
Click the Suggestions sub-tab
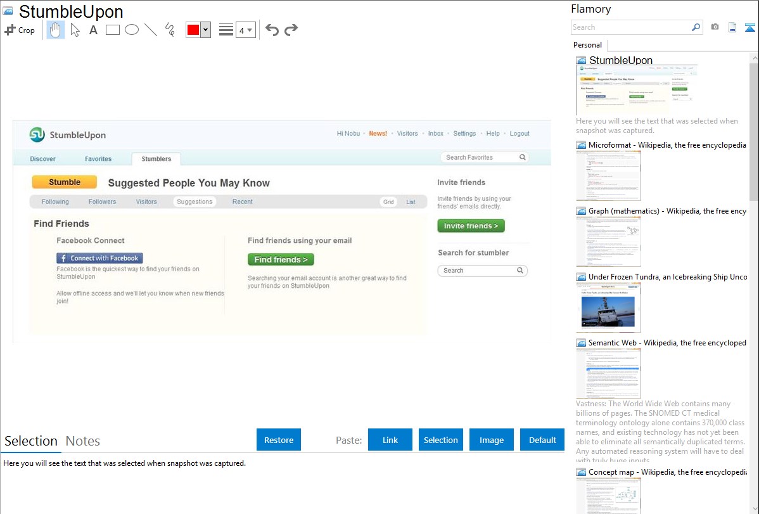pyautogui.click(x=195, y=202)
